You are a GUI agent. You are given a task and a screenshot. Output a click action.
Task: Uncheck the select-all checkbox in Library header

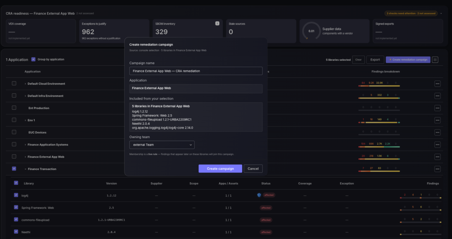click(x=16, y=183)
